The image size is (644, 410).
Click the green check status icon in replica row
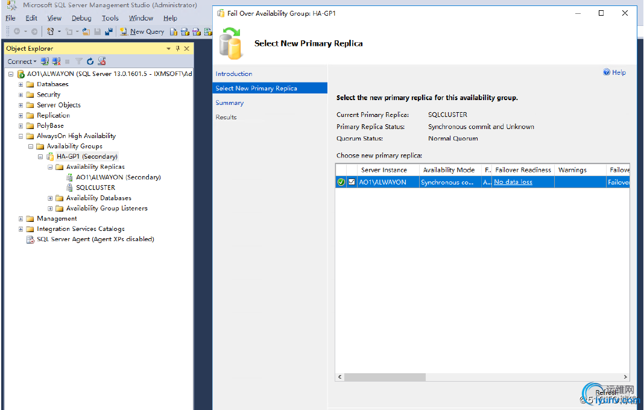341,182
